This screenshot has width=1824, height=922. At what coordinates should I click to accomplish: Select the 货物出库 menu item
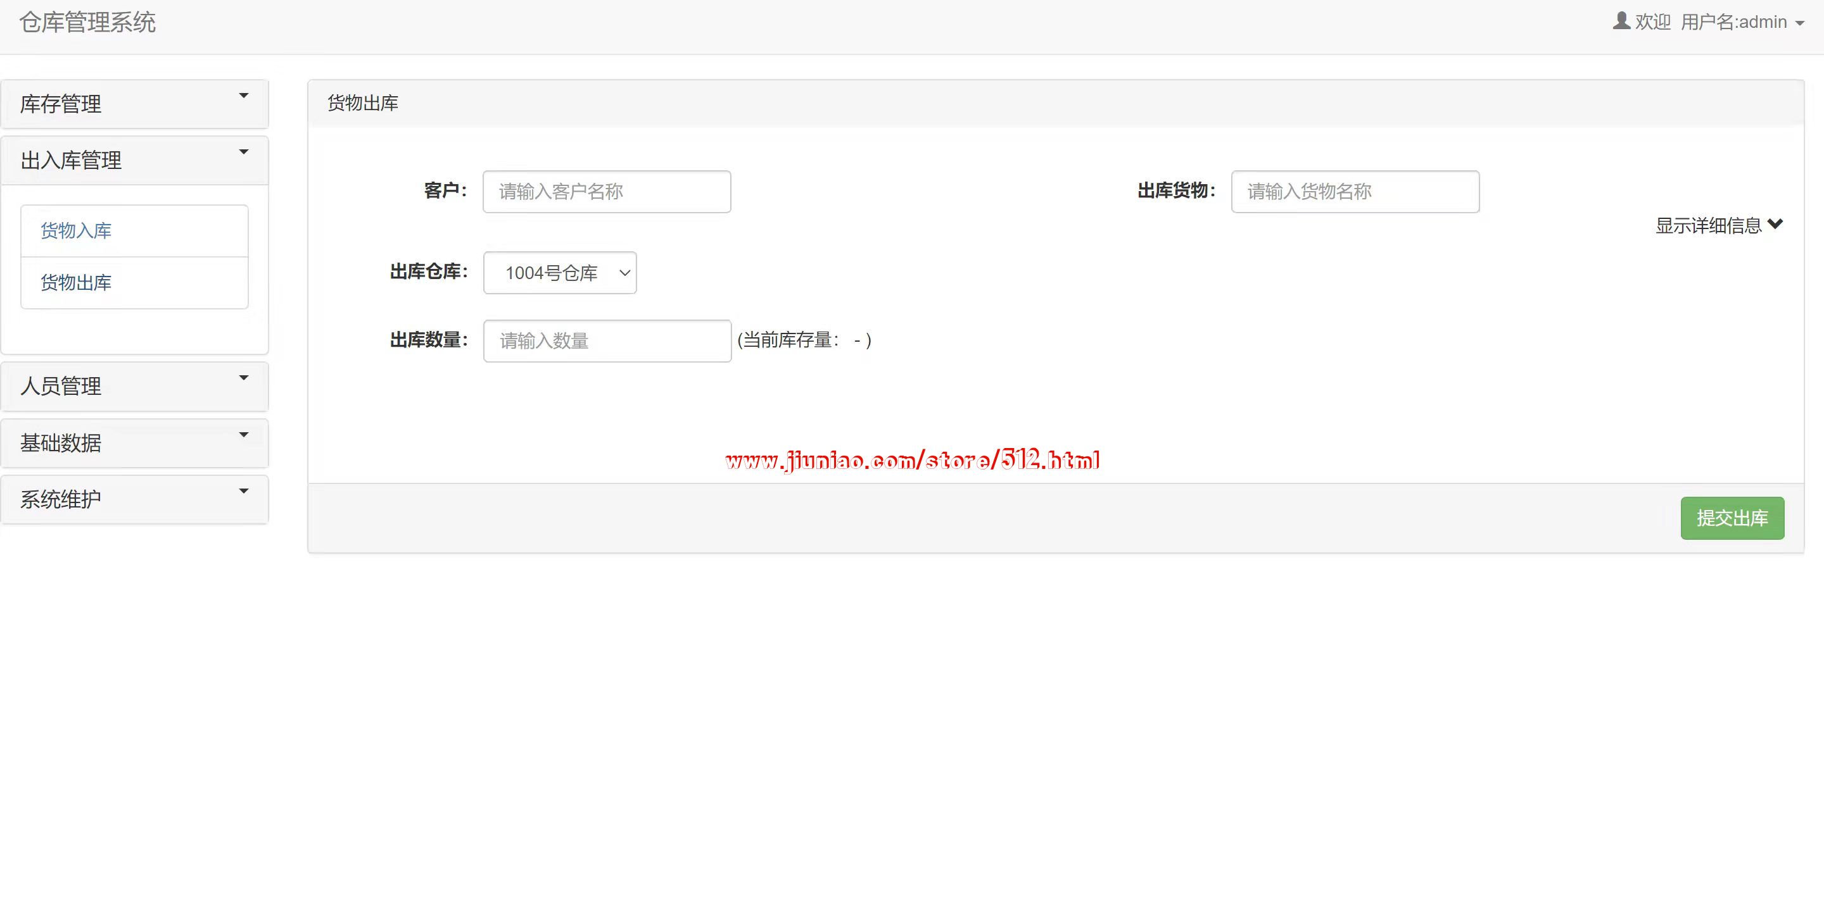(x=76, y=283)
